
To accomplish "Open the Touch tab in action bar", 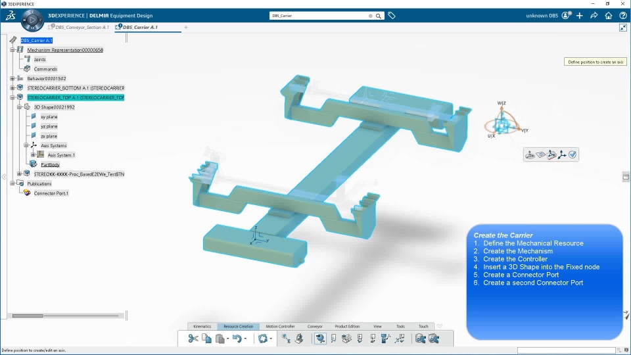I will [423, 327].
